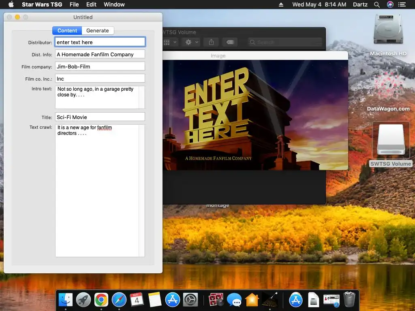Image resolution: width=415 pixels, height=311 pixels.
Task: Open Notes from the Dock
Action: [x=154, y=300]
